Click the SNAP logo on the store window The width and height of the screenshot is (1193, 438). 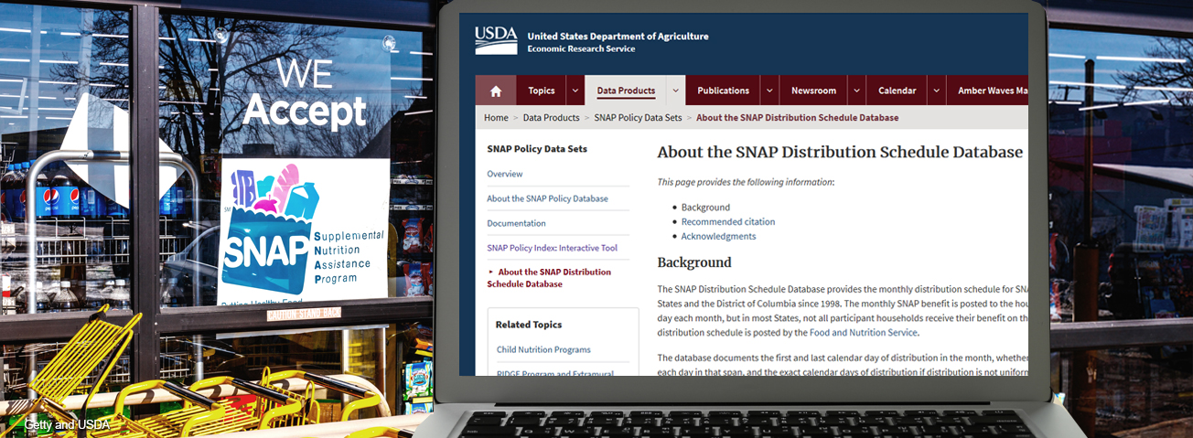[305, 232]
